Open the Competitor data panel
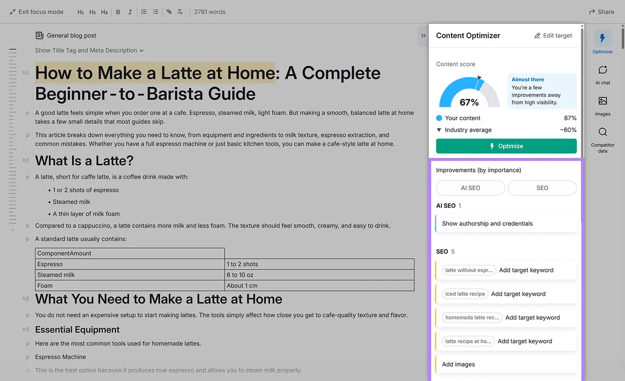Screen dimensions: 625x381 (603, 140)
